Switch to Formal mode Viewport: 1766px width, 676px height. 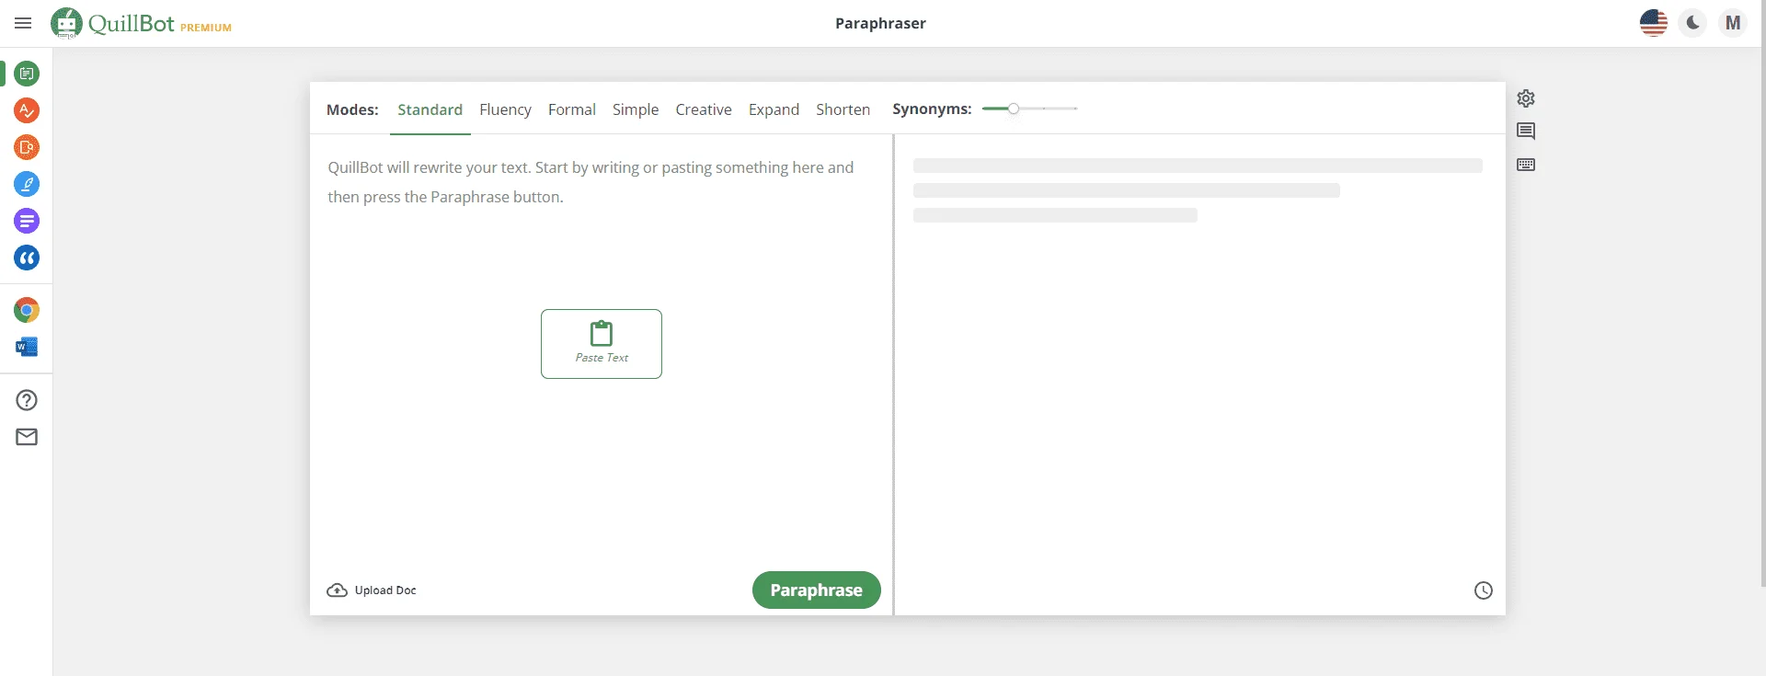click(572, 109)
